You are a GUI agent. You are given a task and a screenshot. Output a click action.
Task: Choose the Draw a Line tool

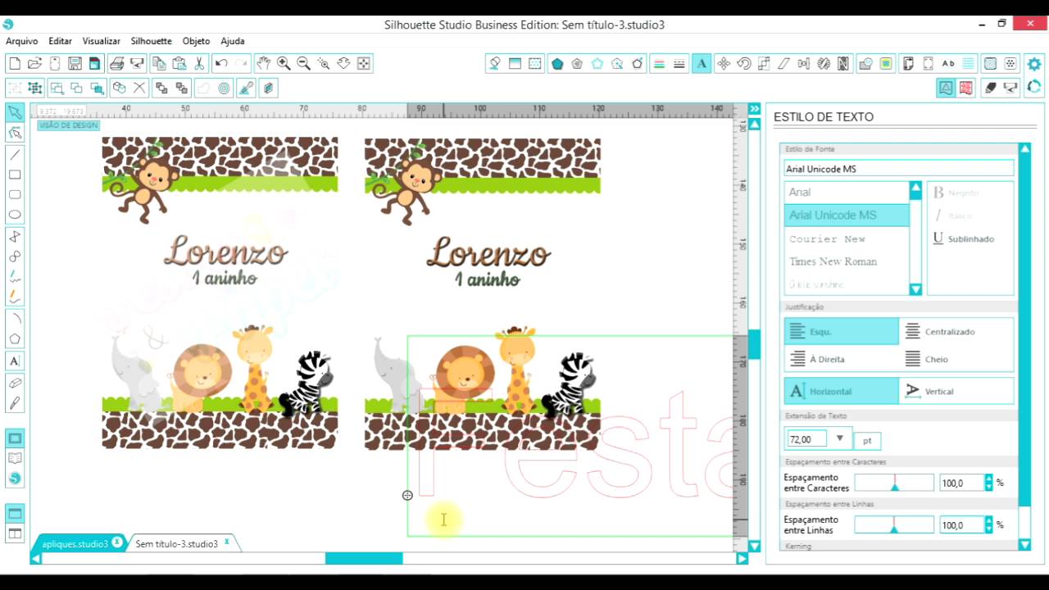pyautogui.click(x=15, y=154)
